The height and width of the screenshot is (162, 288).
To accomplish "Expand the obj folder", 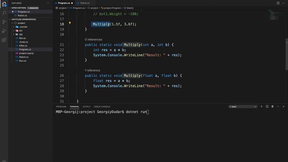I will tap(13, 34).
